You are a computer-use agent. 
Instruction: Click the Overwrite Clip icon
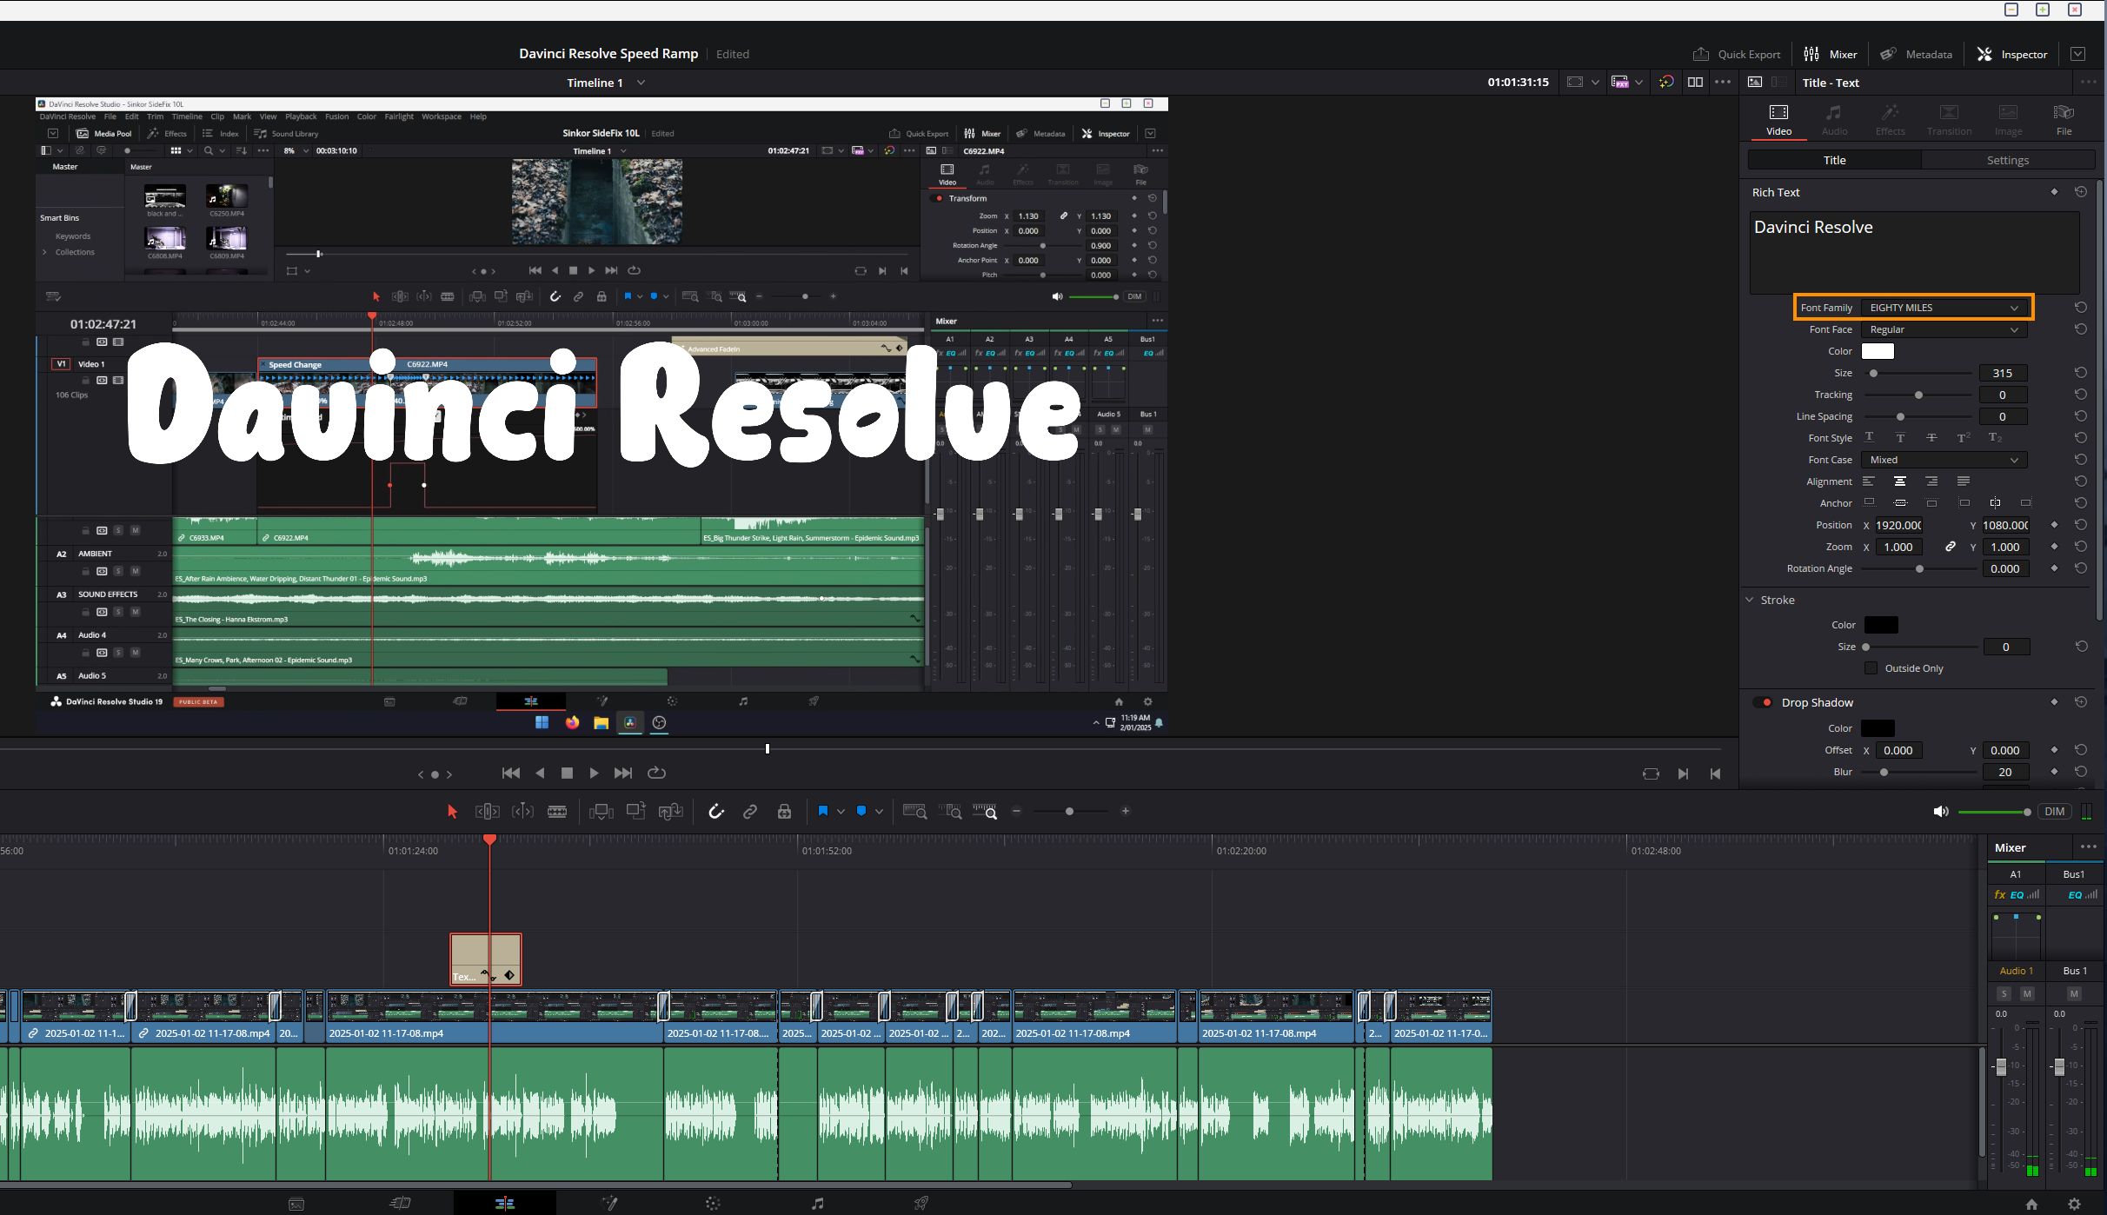636,811
